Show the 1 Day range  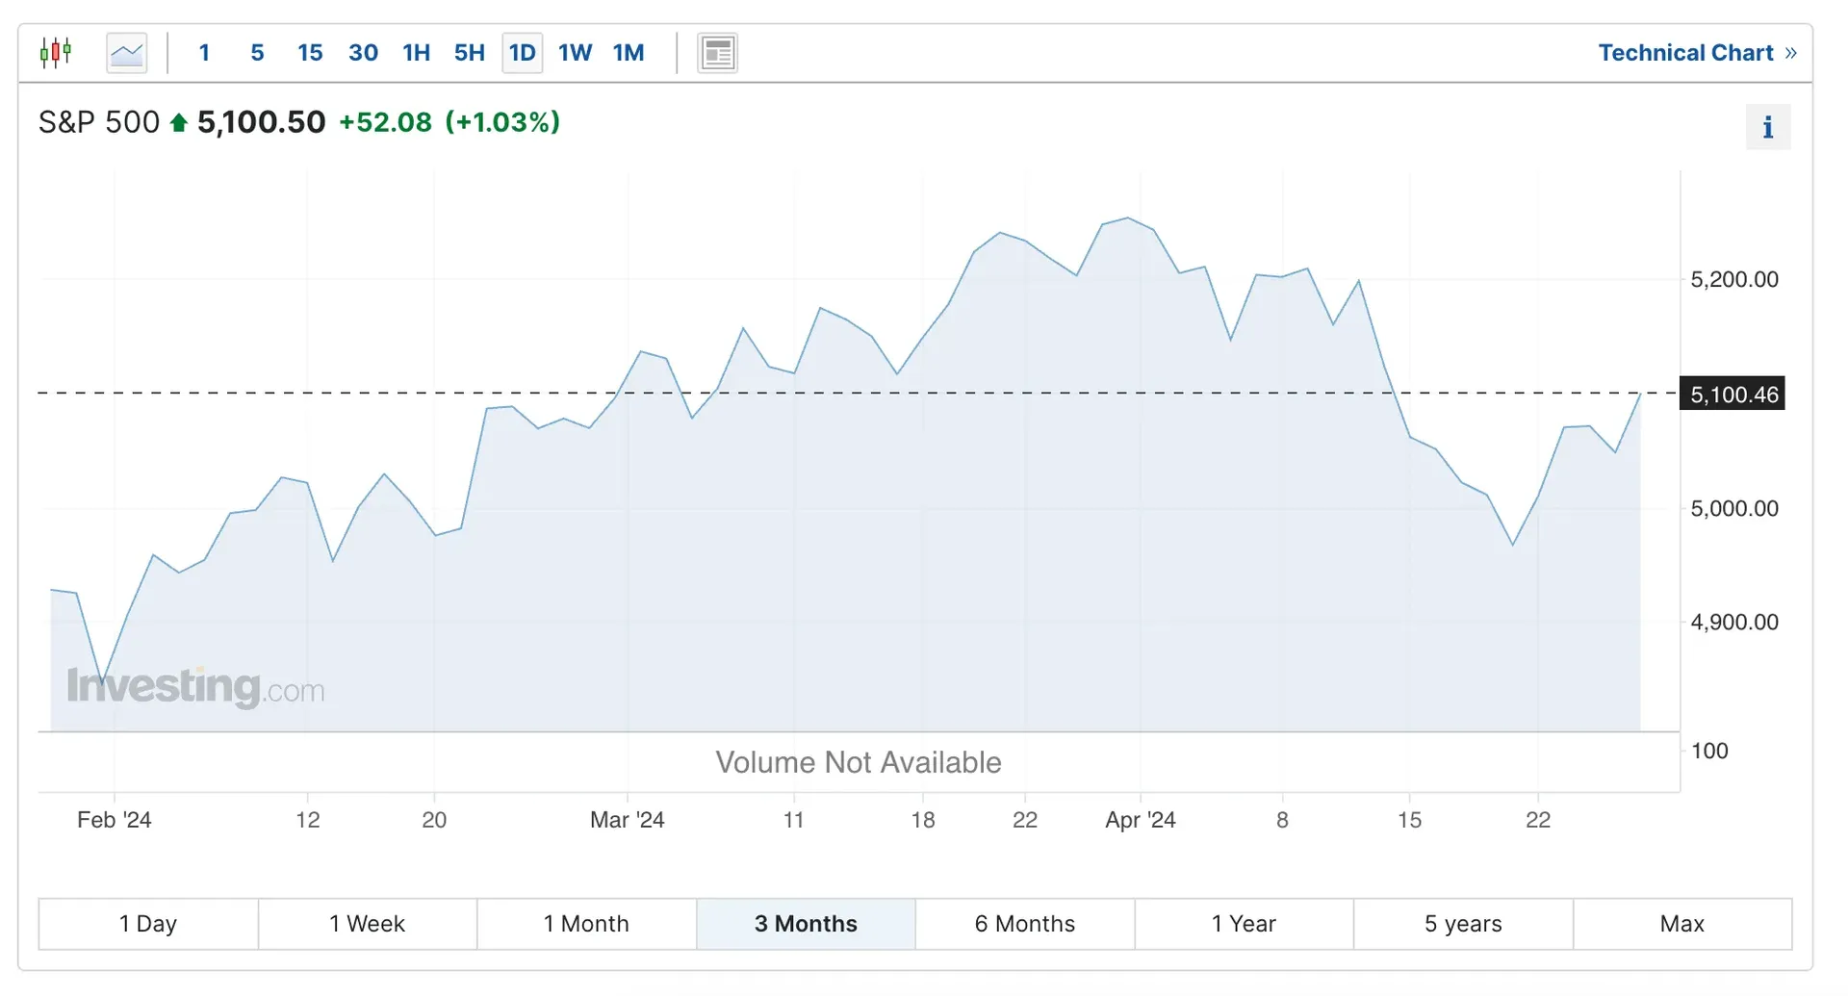pyautogui.click(x=148, y=924)
